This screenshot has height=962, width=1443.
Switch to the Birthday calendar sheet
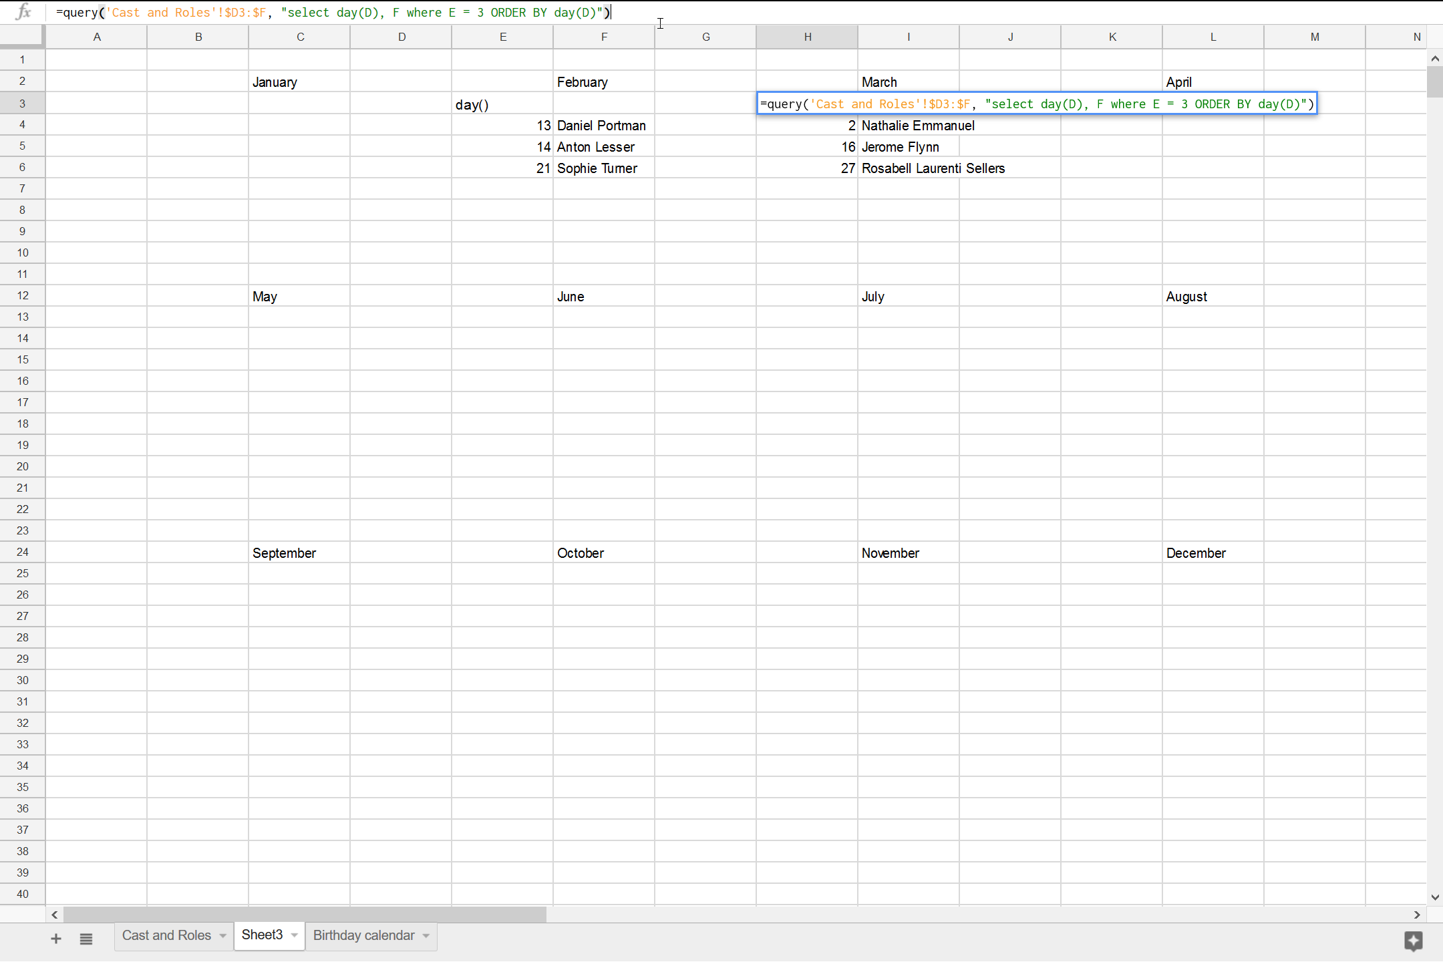pyautogui.click(x=363, y=936)
